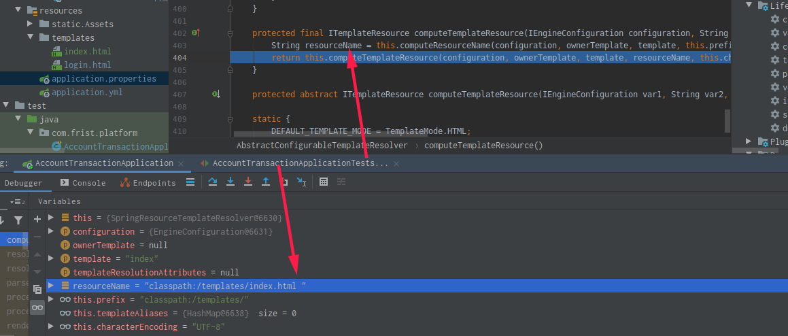Screen dimensions: 788x336
Task: Select application.yml in project tree
Action: (87, 93)
